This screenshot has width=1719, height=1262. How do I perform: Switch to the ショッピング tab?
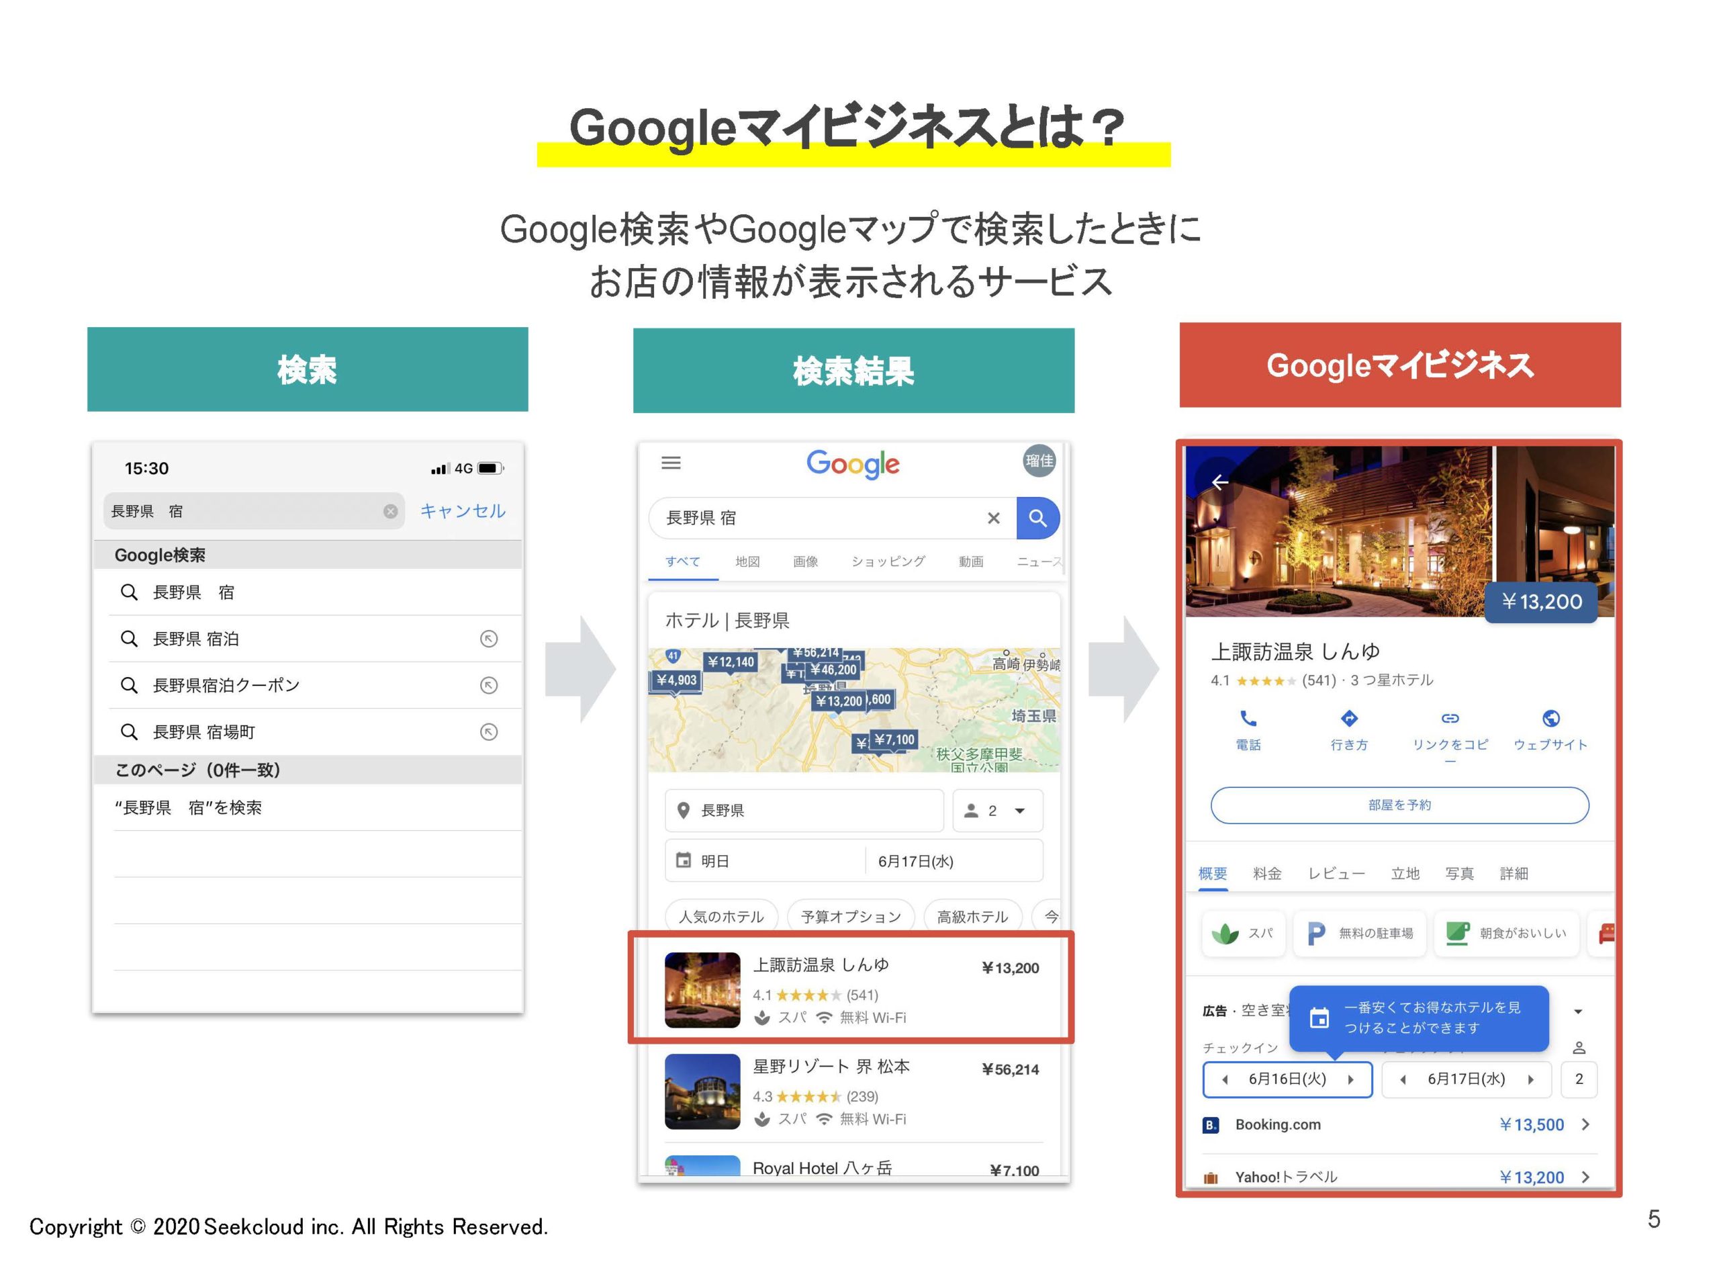(x=888, y=562)
